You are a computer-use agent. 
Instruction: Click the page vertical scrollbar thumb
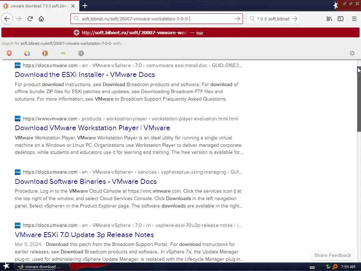[359, 99]
